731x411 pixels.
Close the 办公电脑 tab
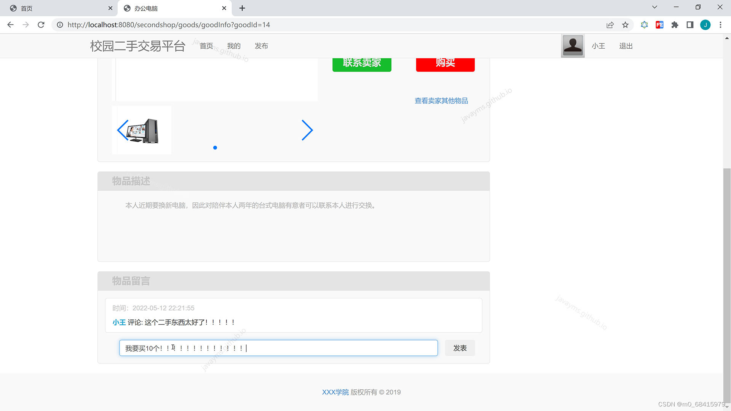click(x=224, y=8)
